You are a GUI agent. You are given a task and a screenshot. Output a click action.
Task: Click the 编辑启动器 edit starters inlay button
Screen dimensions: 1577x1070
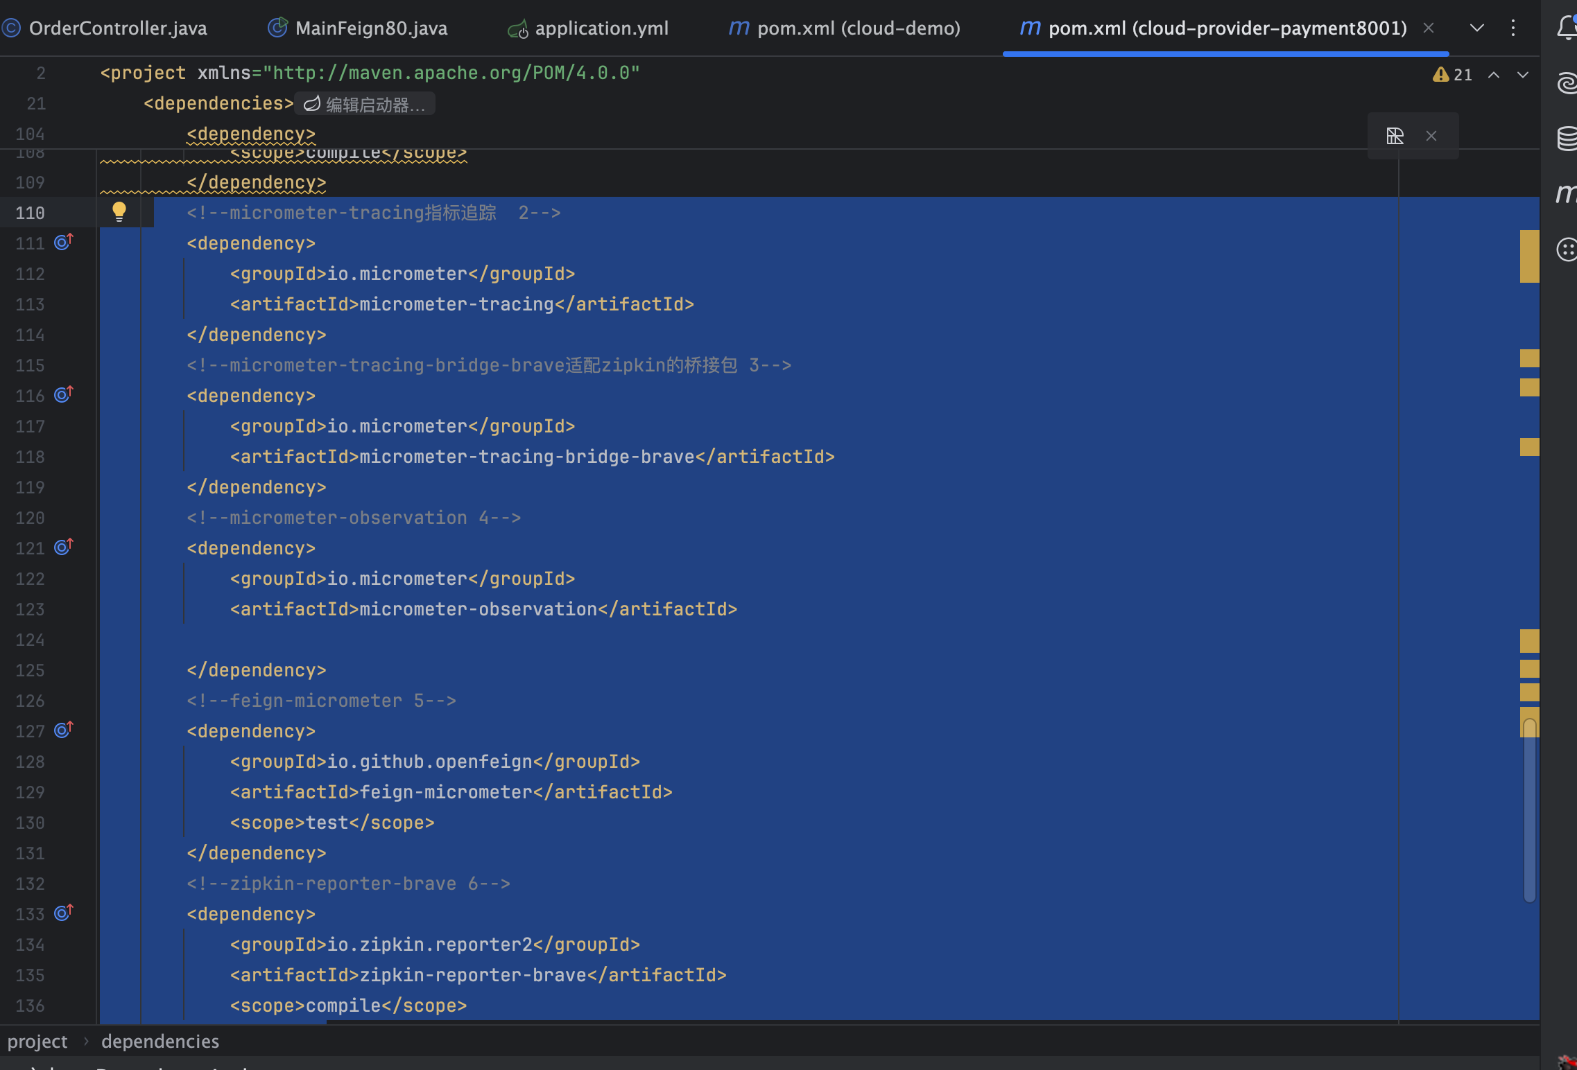(365, 104)
